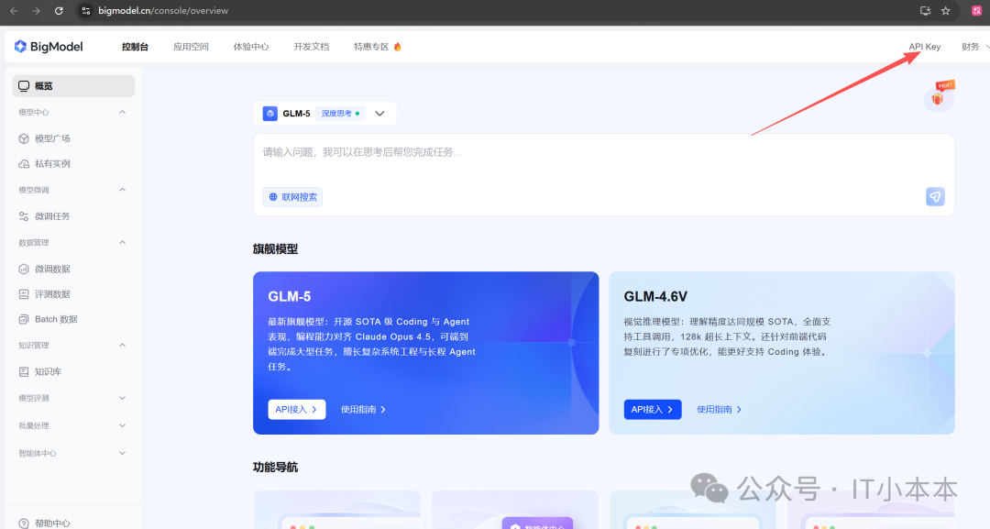The image size is (990, 529).
Task: Go back in browser history
Action: coord(14,11)
